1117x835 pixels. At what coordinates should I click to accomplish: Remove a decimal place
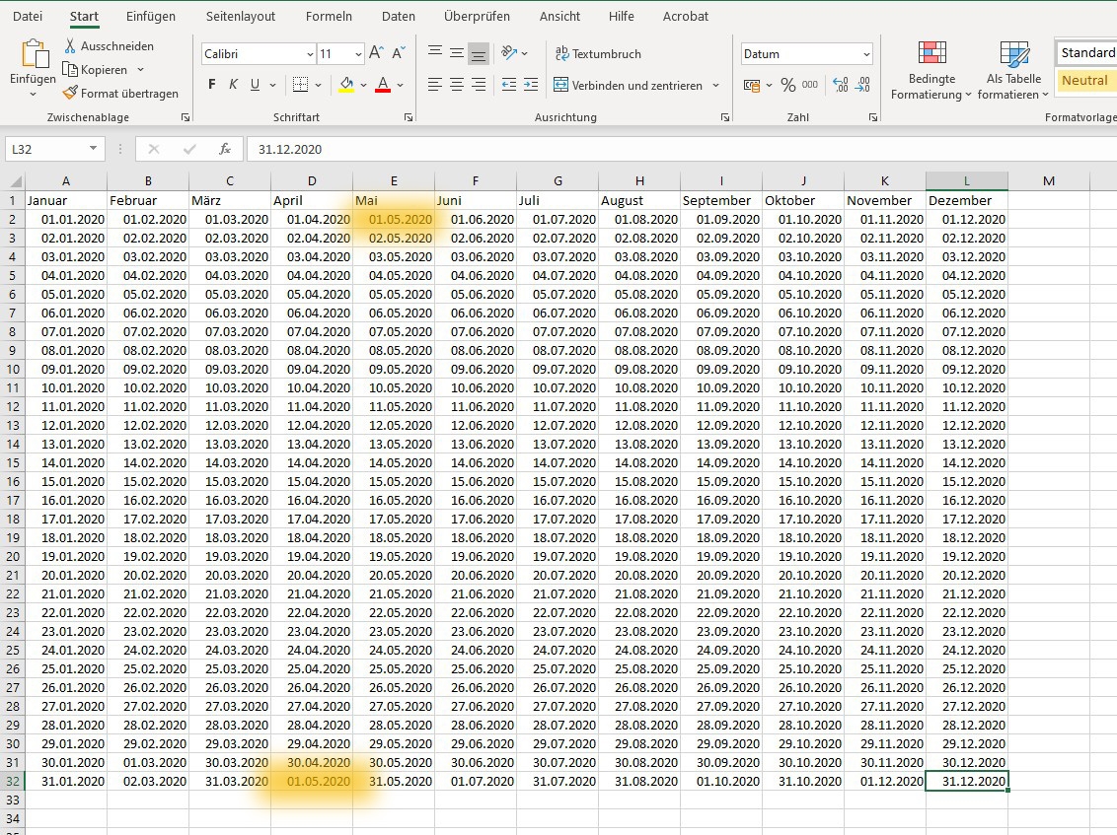click(x=862, y=86)
